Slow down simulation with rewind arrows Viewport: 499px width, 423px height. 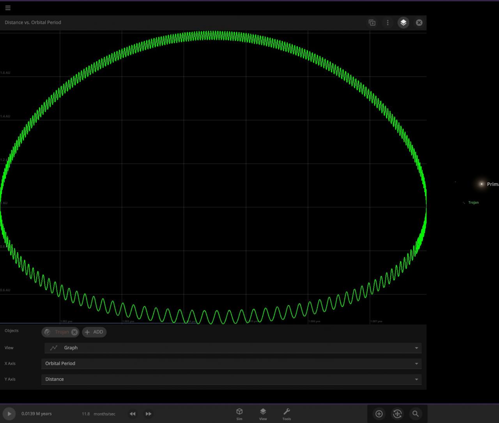(x=133, y=414)
